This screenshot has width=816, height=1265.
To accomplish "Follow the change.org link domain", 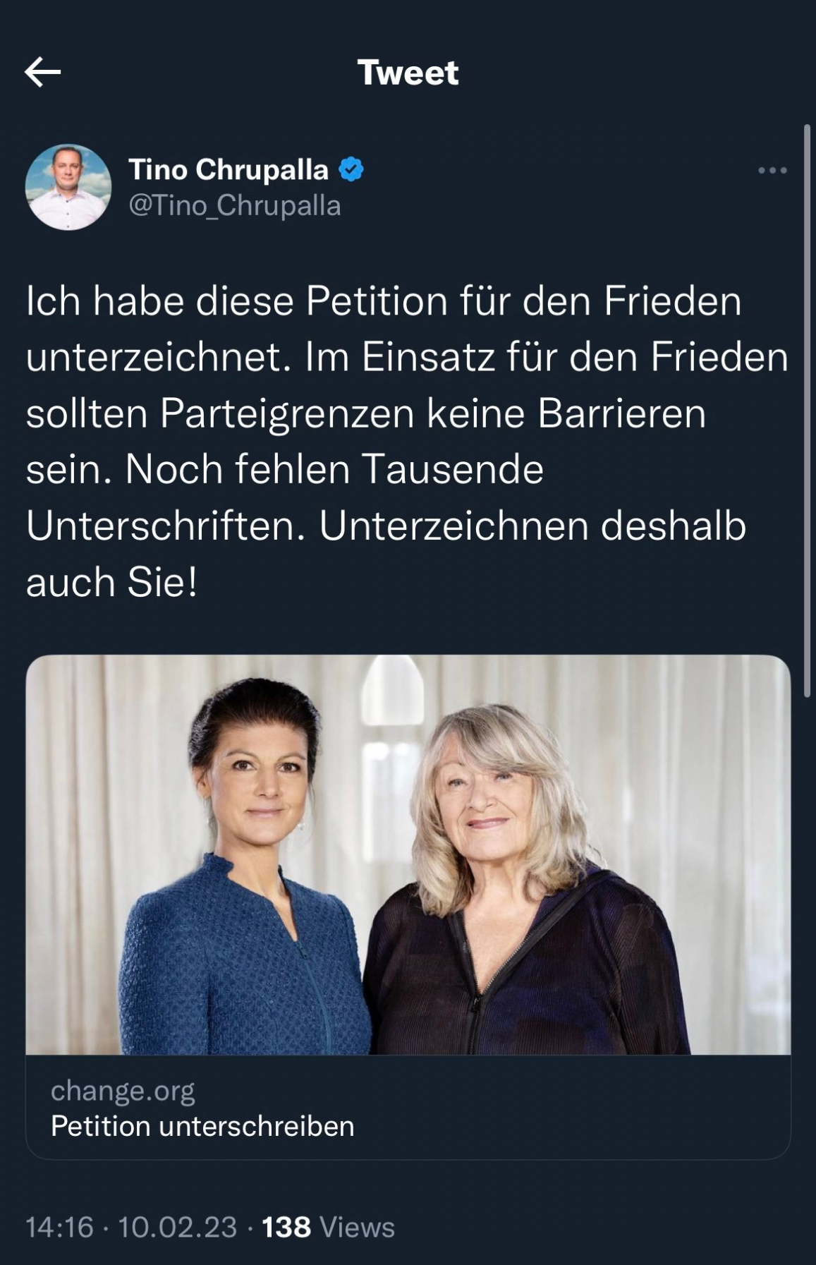I will point(123,1090).
